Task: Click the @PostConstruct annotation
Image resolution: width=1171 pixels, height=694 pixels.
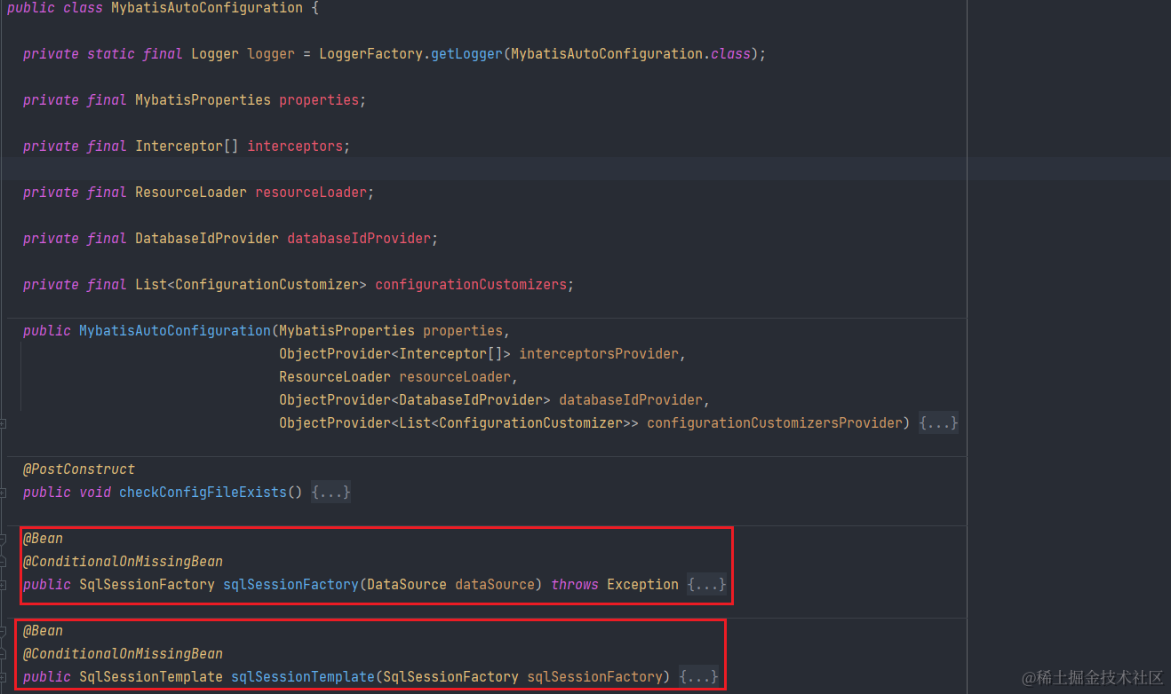Action: (79, 469)
